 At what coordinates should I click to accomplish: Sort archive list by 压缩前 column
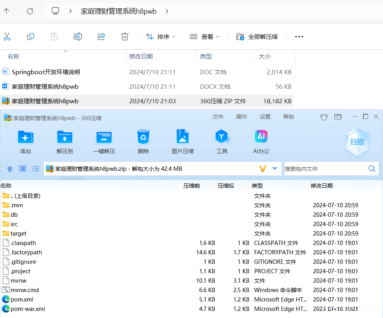pyautogui.click(x=192, y=186)
